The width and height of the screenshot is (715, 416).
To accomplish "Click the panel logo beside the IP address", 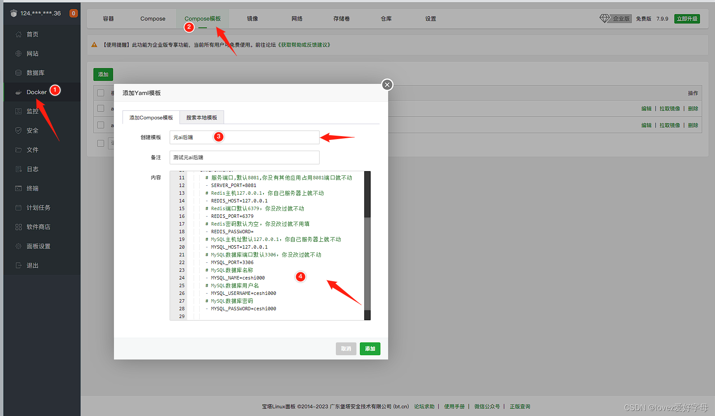I will click(14, 13).
